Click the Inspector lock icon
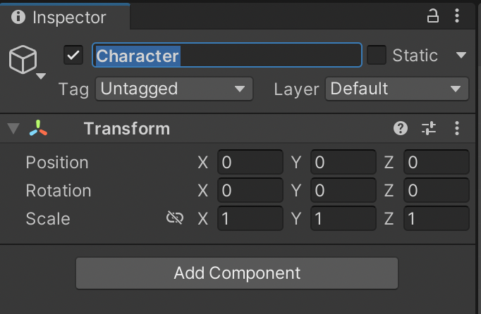This screenshot has height=314, width=481. 433,16
